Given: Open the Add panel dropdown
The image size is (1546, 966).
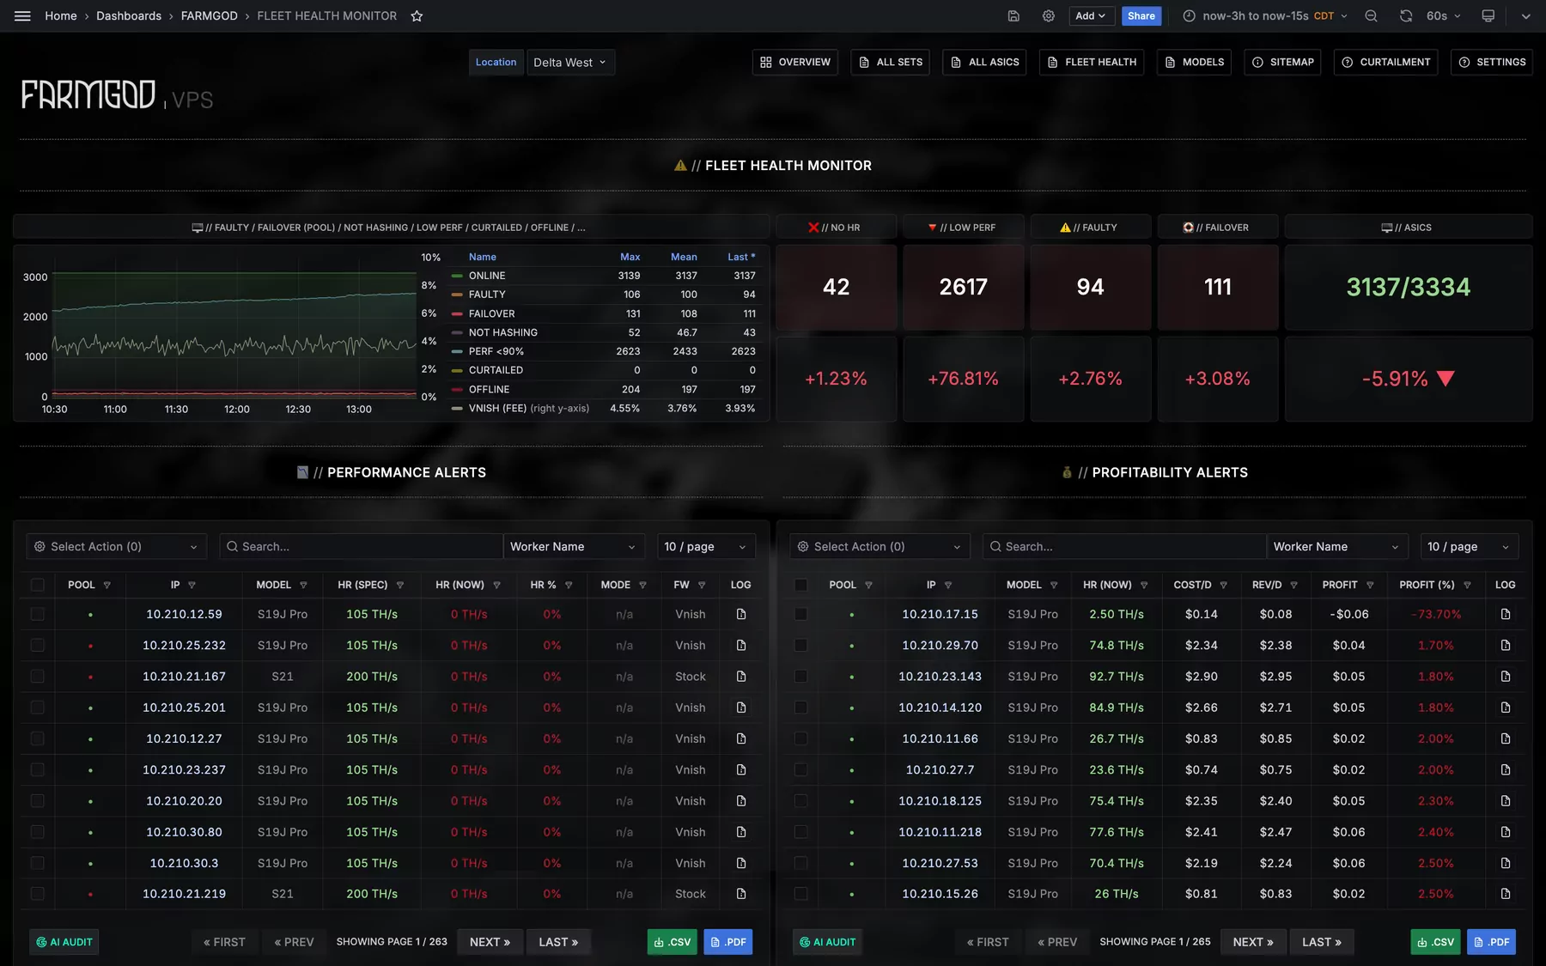Looking at the screenshot, I should tap(1092, 15).
